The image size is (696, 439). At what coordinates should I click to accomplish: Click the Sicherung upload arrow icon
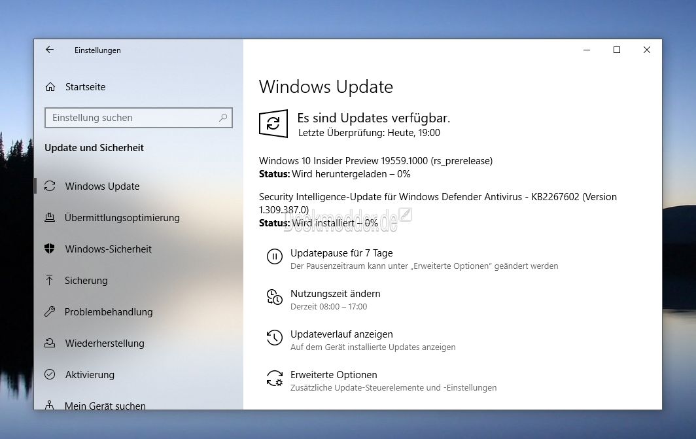pyautogui.click(x=50, y=280)
